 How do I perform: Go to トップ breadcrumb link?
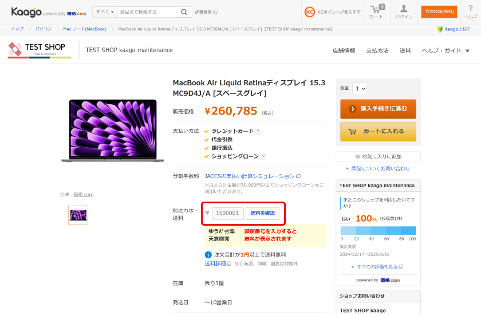[17, 29]
